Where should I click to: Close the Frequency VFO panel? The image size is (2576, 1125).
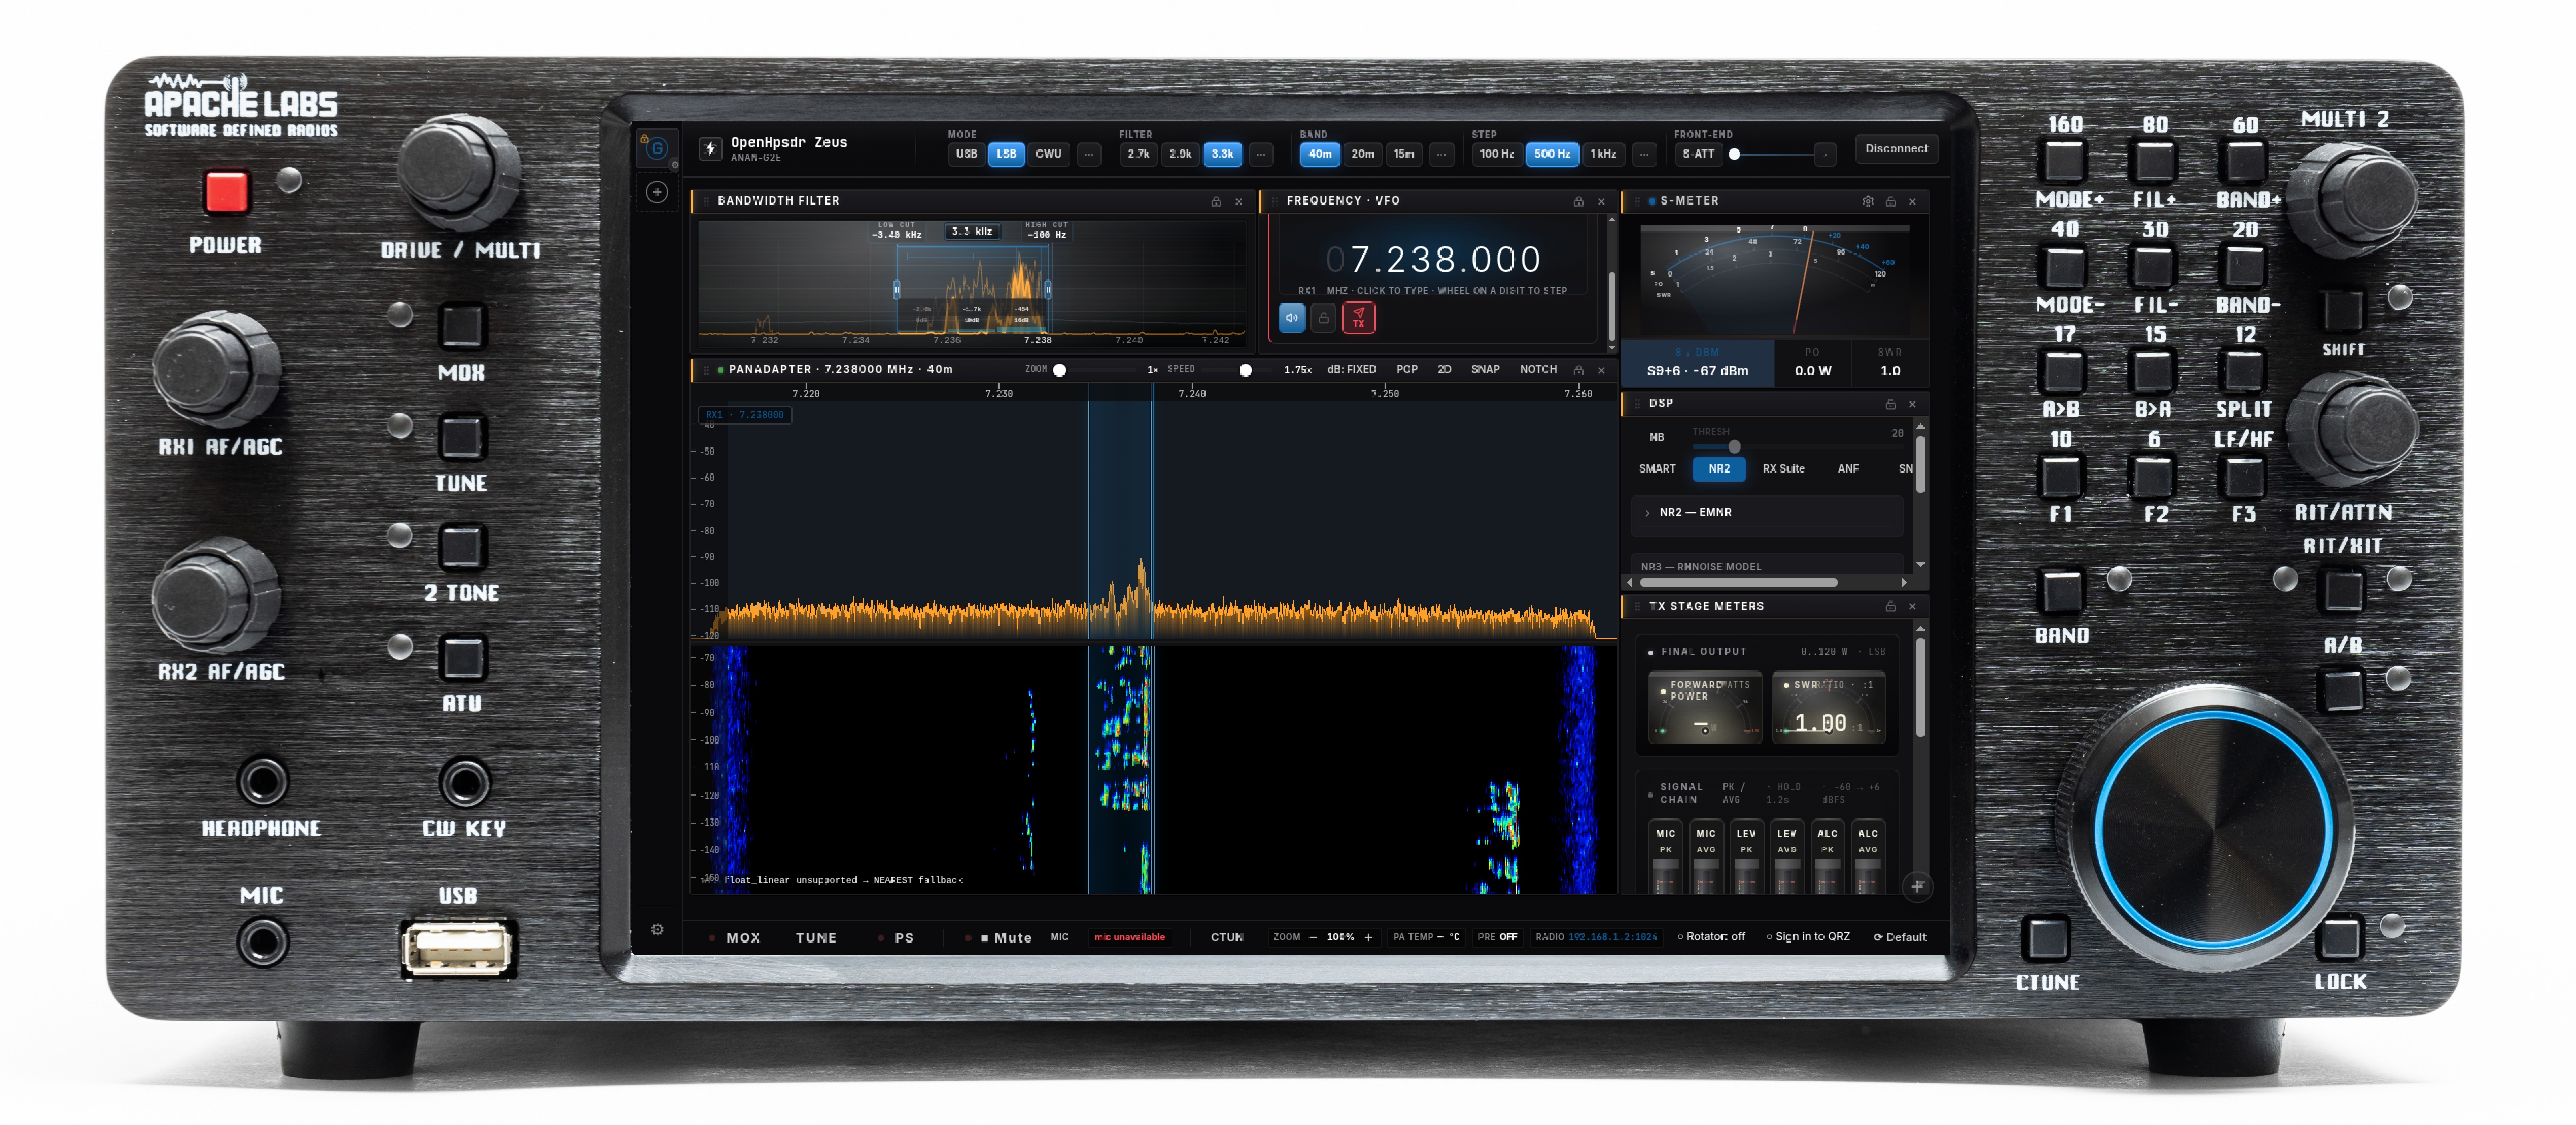point(1601,202)
